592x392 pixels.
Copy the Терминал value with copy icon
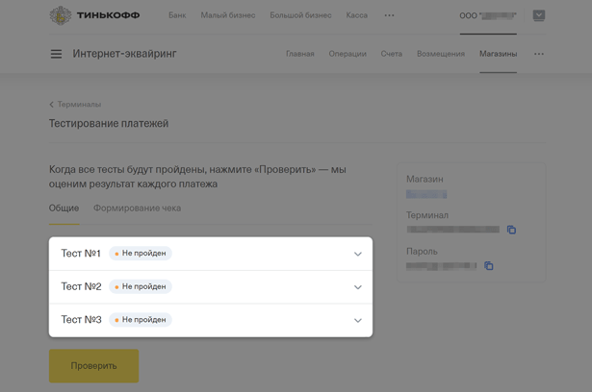(511, 230)
